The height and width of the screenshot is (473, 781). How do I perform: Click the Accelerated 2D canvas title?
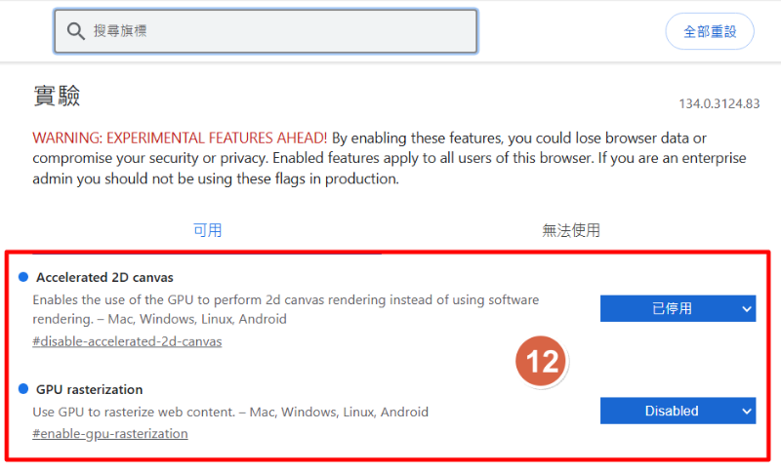coord(104,277)
